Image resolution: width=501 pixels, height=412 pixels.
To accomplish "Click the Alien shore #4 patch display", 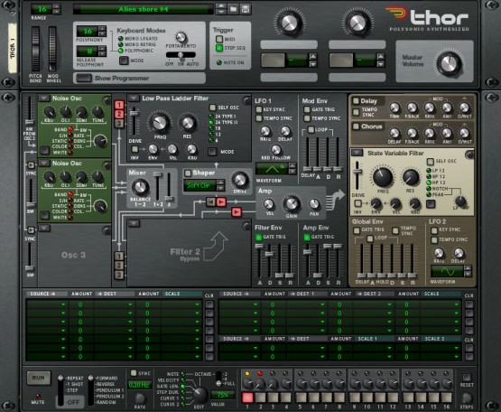I will click(144, 9).
